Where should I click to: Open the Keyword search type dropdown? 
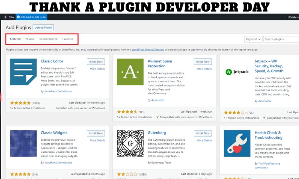tap(253, 39)
